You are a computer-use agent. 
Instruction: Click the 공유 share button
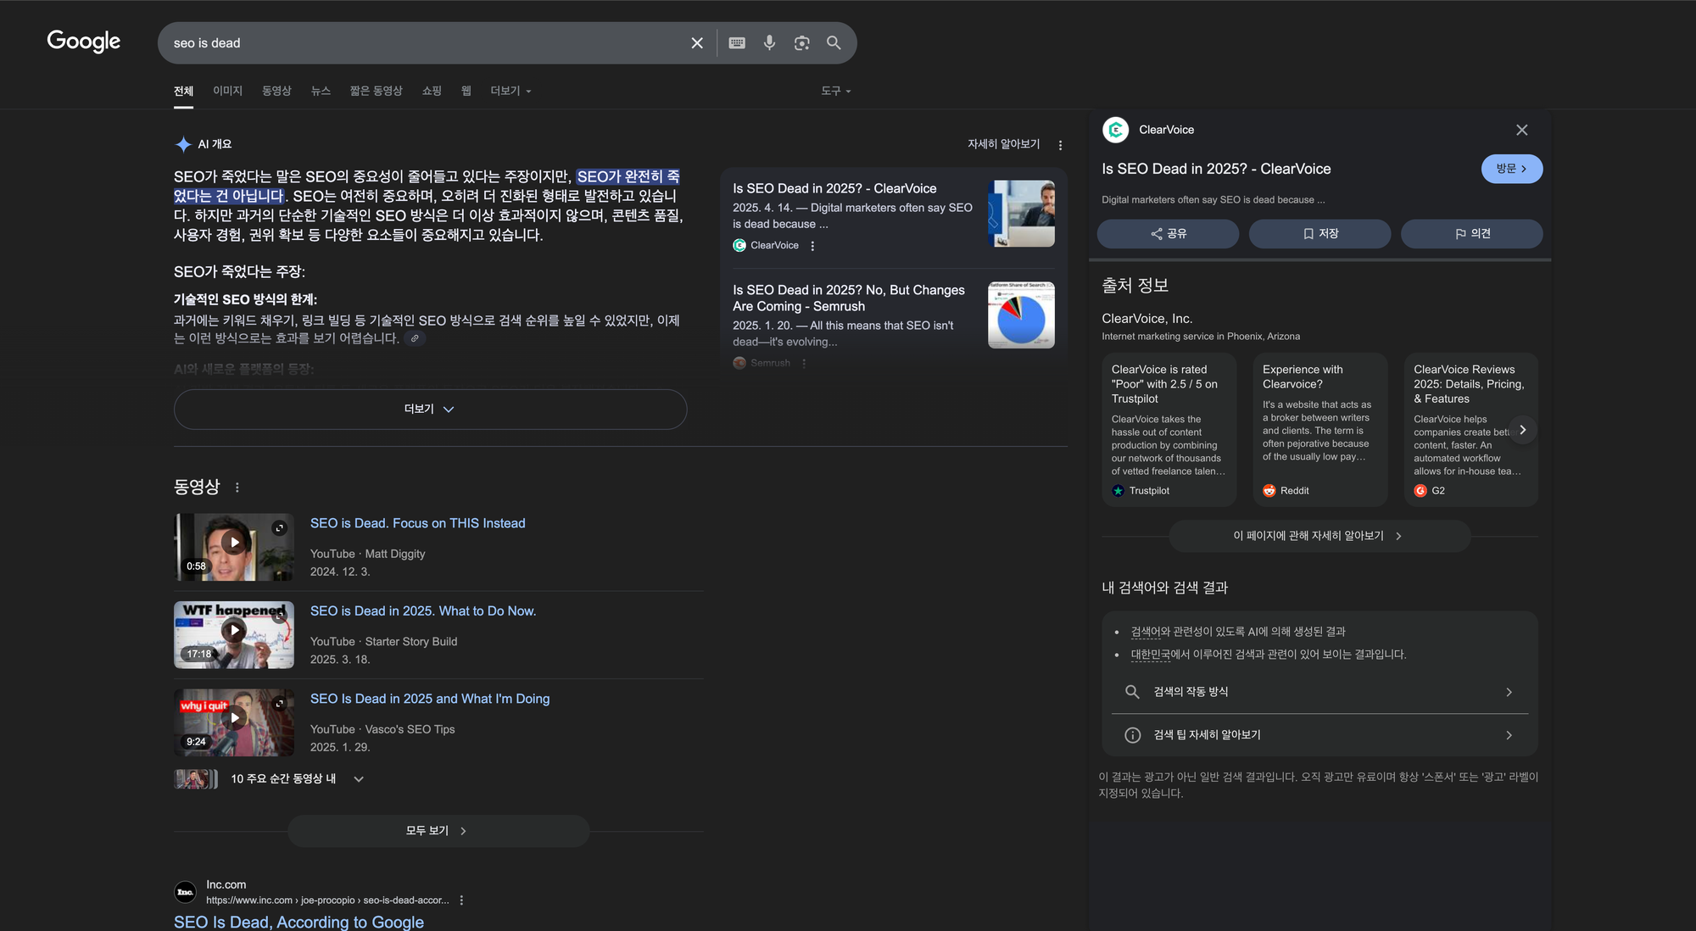(x=1168, y=234)
